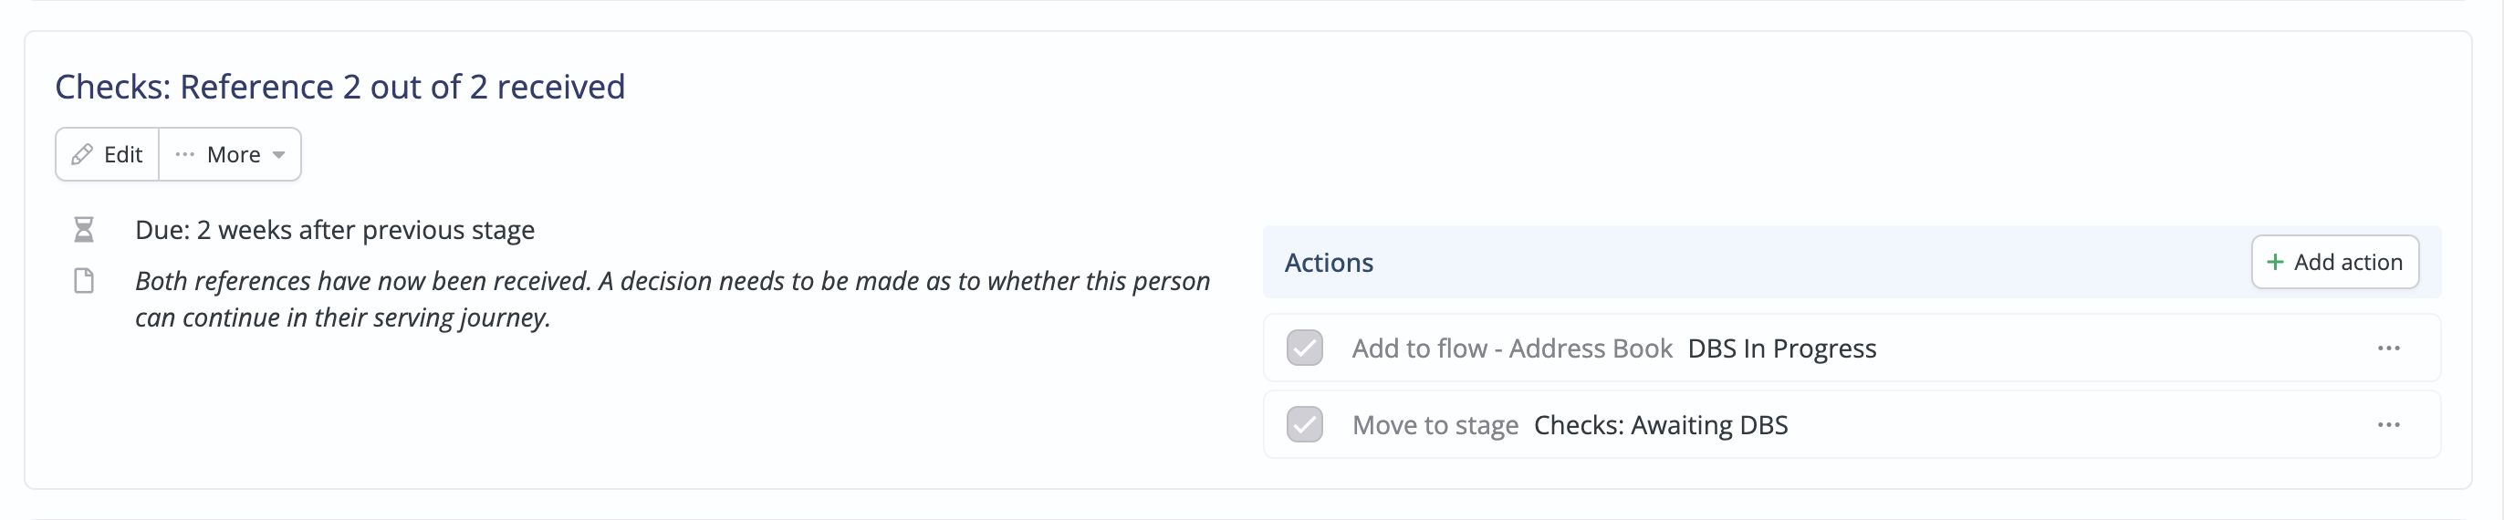Click Due: 2 weeks after previous stage text
2504x520 pixels.
tap(334, 231)
